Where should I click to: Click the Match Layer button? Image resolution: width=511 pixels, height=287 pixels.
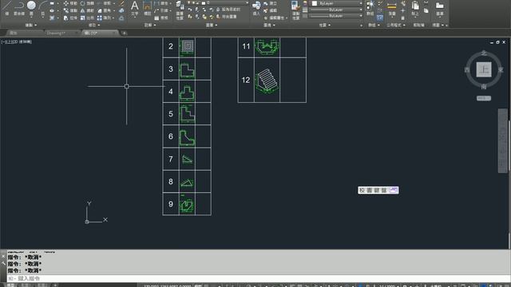click(227, 17)
